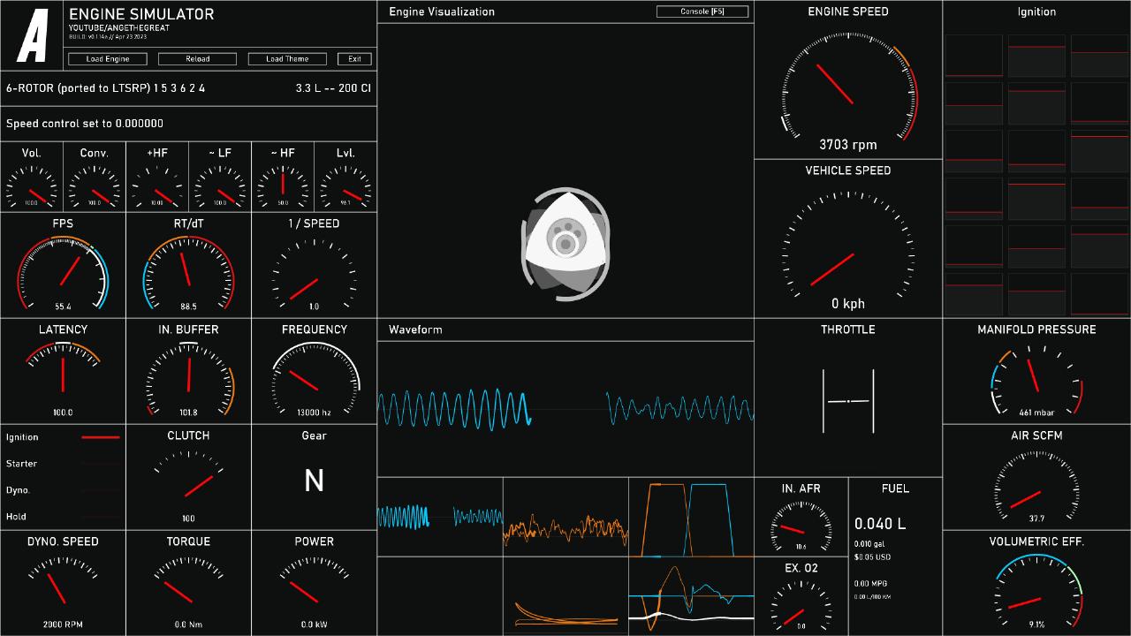1131x636 pixels.
Task: Adjust the Vol. audio knob
Action: pyautogui.click(x=32, y=187)
